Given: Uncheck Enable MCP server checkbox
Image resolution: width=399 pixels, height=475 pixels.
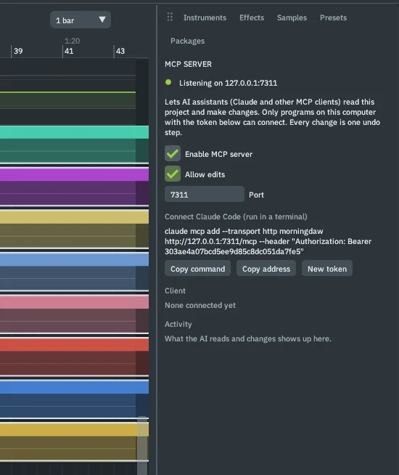Looking at the screenshot, I should point(173,153).
